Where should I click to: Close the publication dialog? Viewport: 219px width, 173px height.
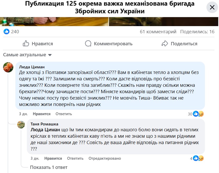212,7
